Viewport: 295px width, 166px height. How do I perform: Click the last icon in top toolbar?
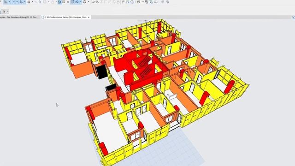pyautogui.click(x=168, y=2)
